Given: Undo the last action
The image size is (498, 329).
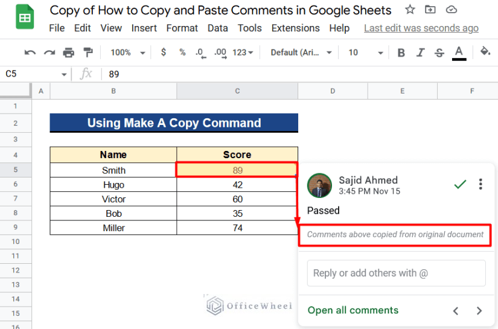Looking at the screenshot, I should point(30,53).
